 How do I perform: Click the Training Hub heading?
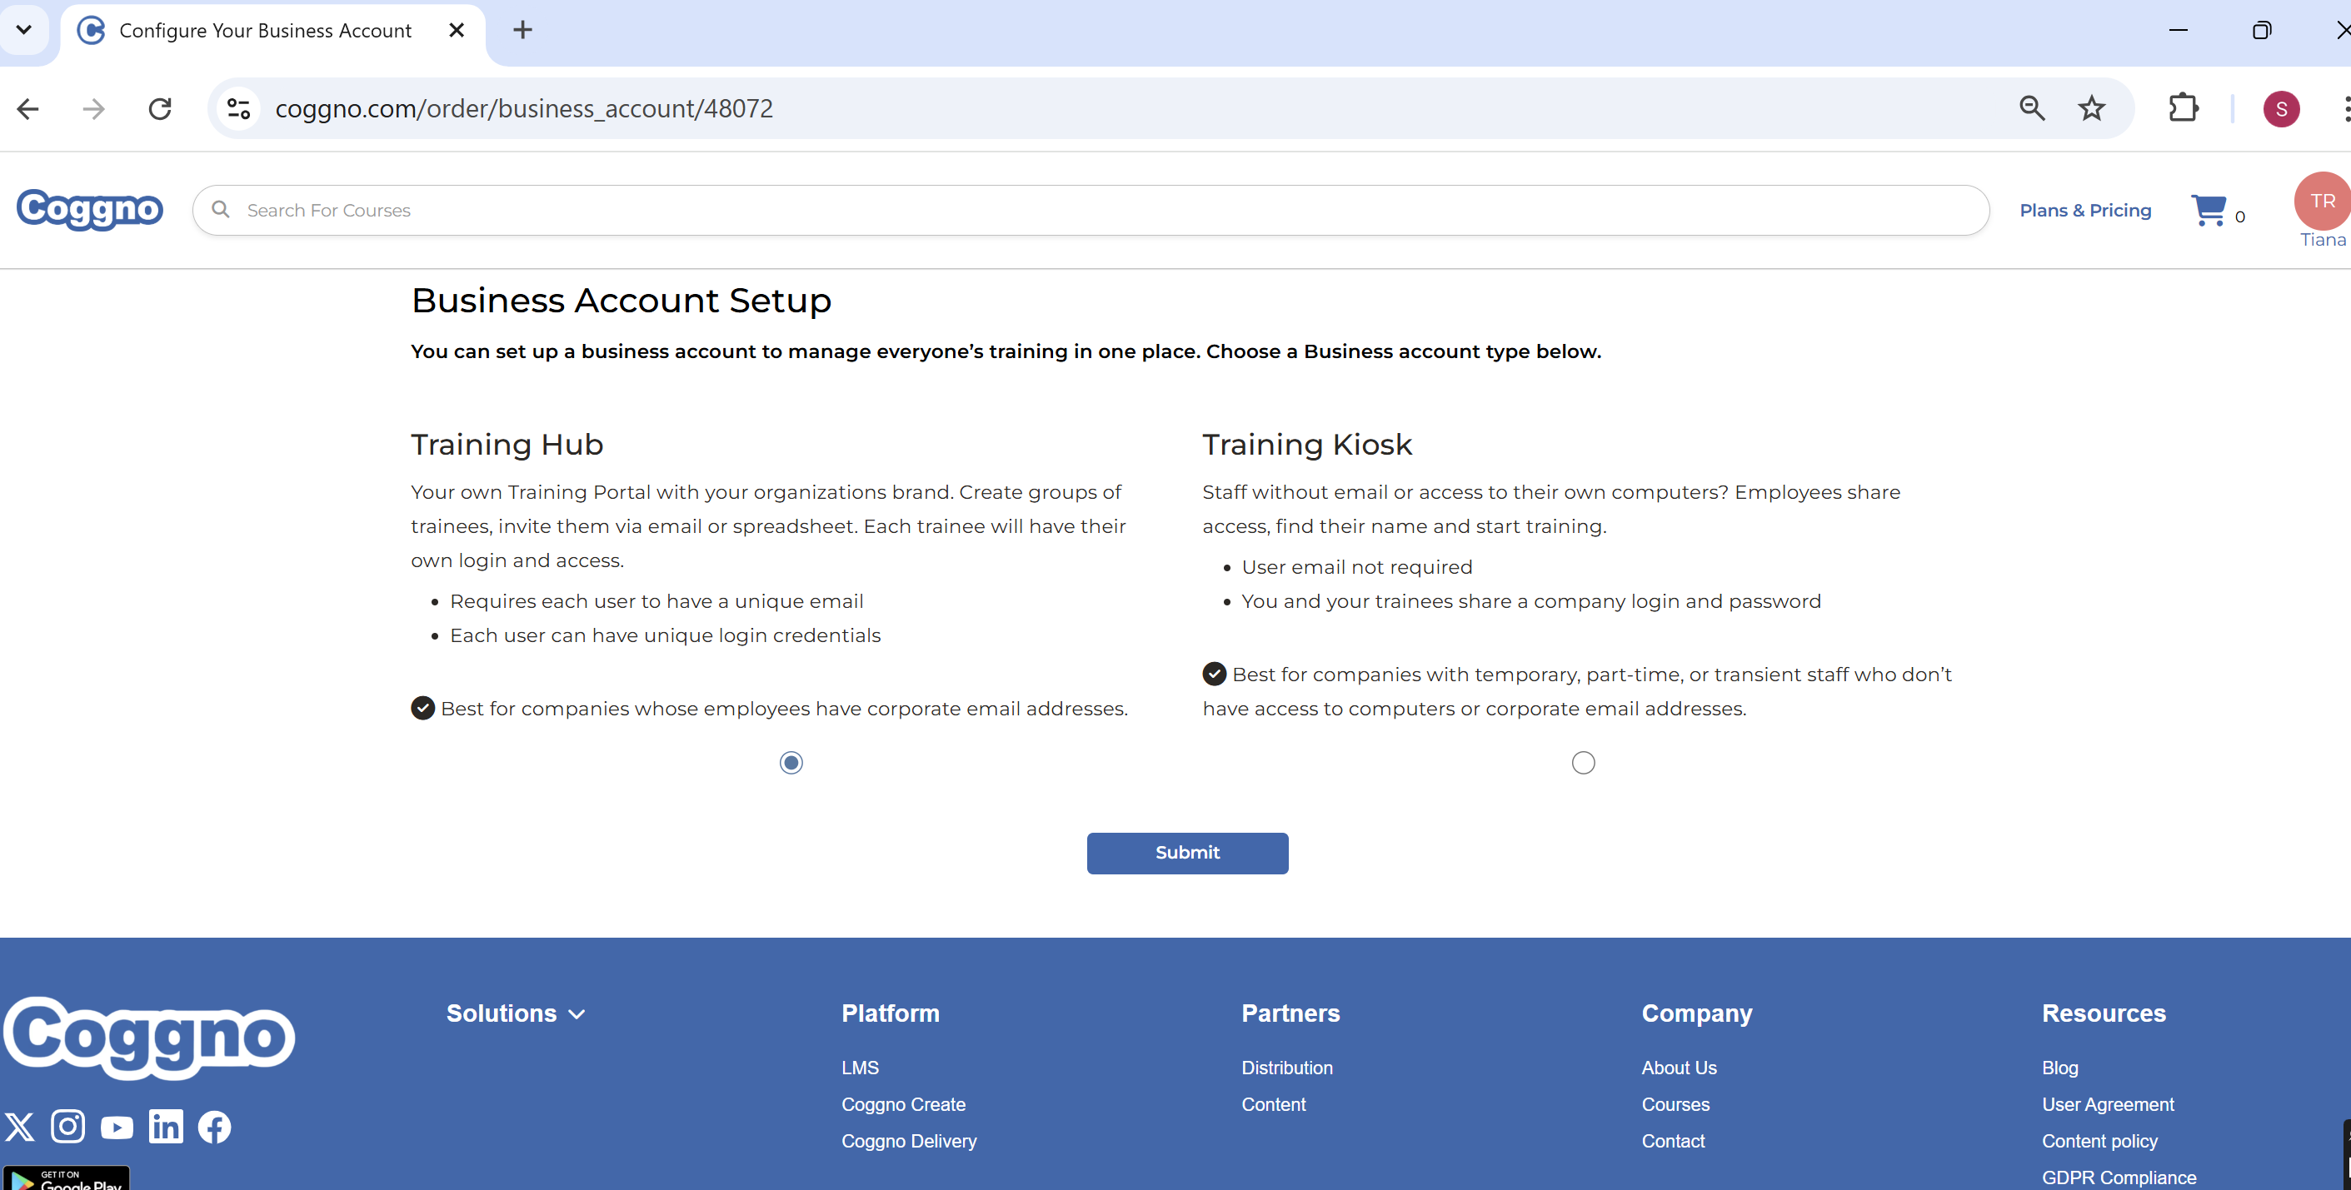tap(507, 445)
